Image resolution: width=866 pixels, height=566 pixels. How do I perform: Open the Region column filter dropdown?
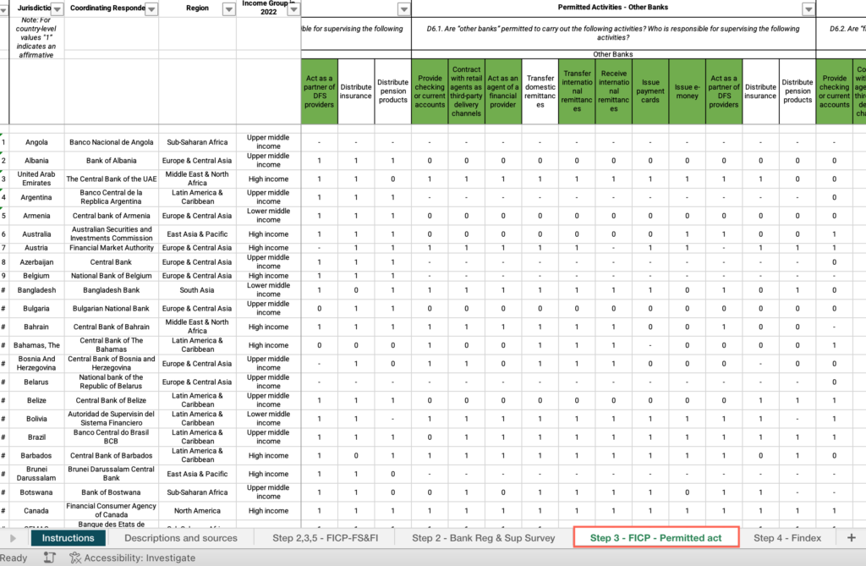click(228, 8)
